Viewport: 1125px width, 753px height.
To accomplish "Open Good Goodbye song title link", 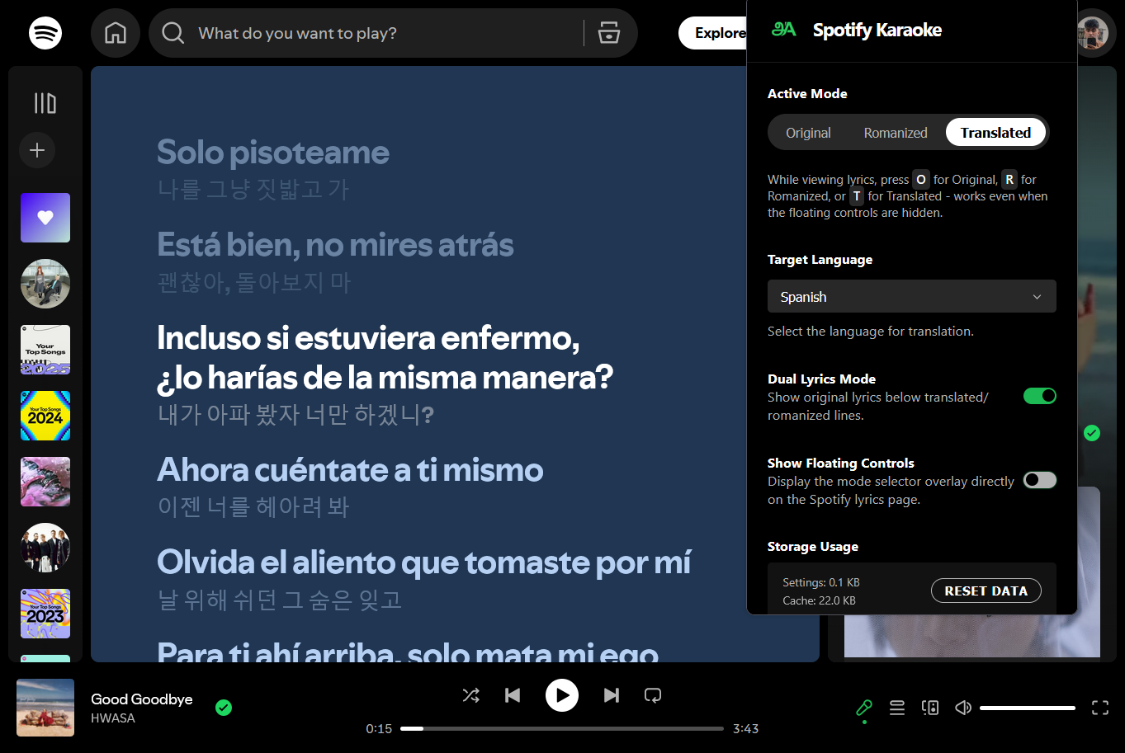I will click(x=142, y=699).
